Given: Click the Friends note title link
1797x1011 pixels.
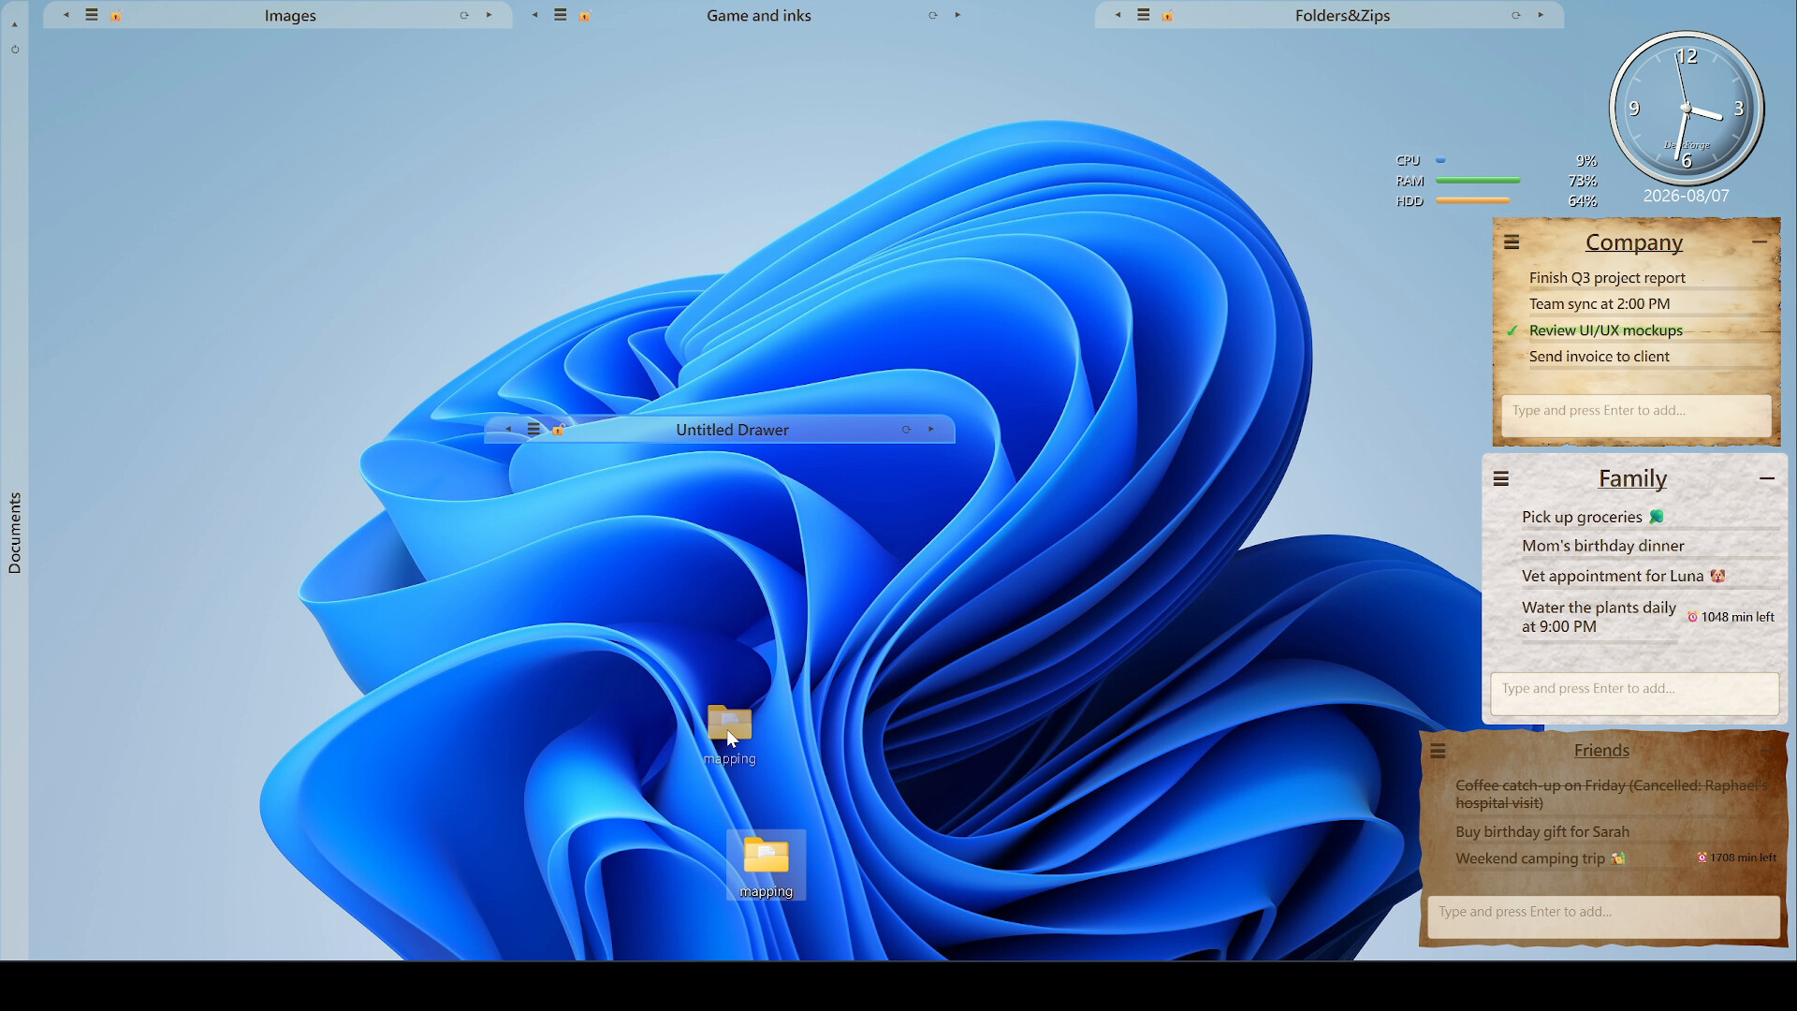Looking at the screenshot, I should 1601,750.
